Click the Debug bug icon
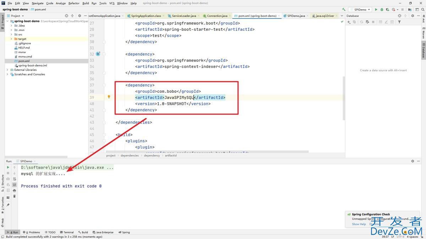 tap(382, 10)
